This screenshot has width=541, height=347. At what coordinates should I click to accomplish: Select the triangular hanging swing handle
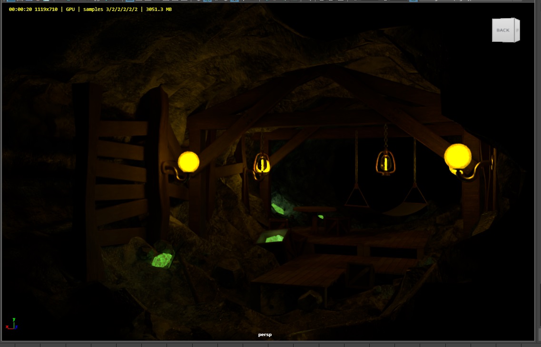pyautogui.click(x=356, y=198)
